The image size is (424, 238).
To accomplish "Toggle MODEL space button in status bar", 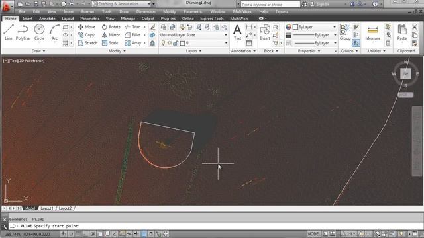I will tap(313, 233).
